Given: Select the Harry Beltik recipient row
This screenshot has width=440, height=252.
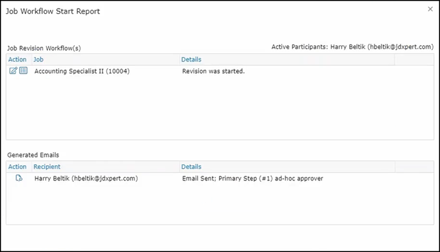Looking at the screenshot, I should 86,178.
